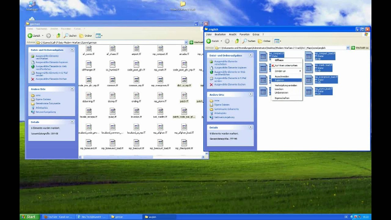Select invasion.ff file icon
The image size is (391, 220).
point(137,111)
